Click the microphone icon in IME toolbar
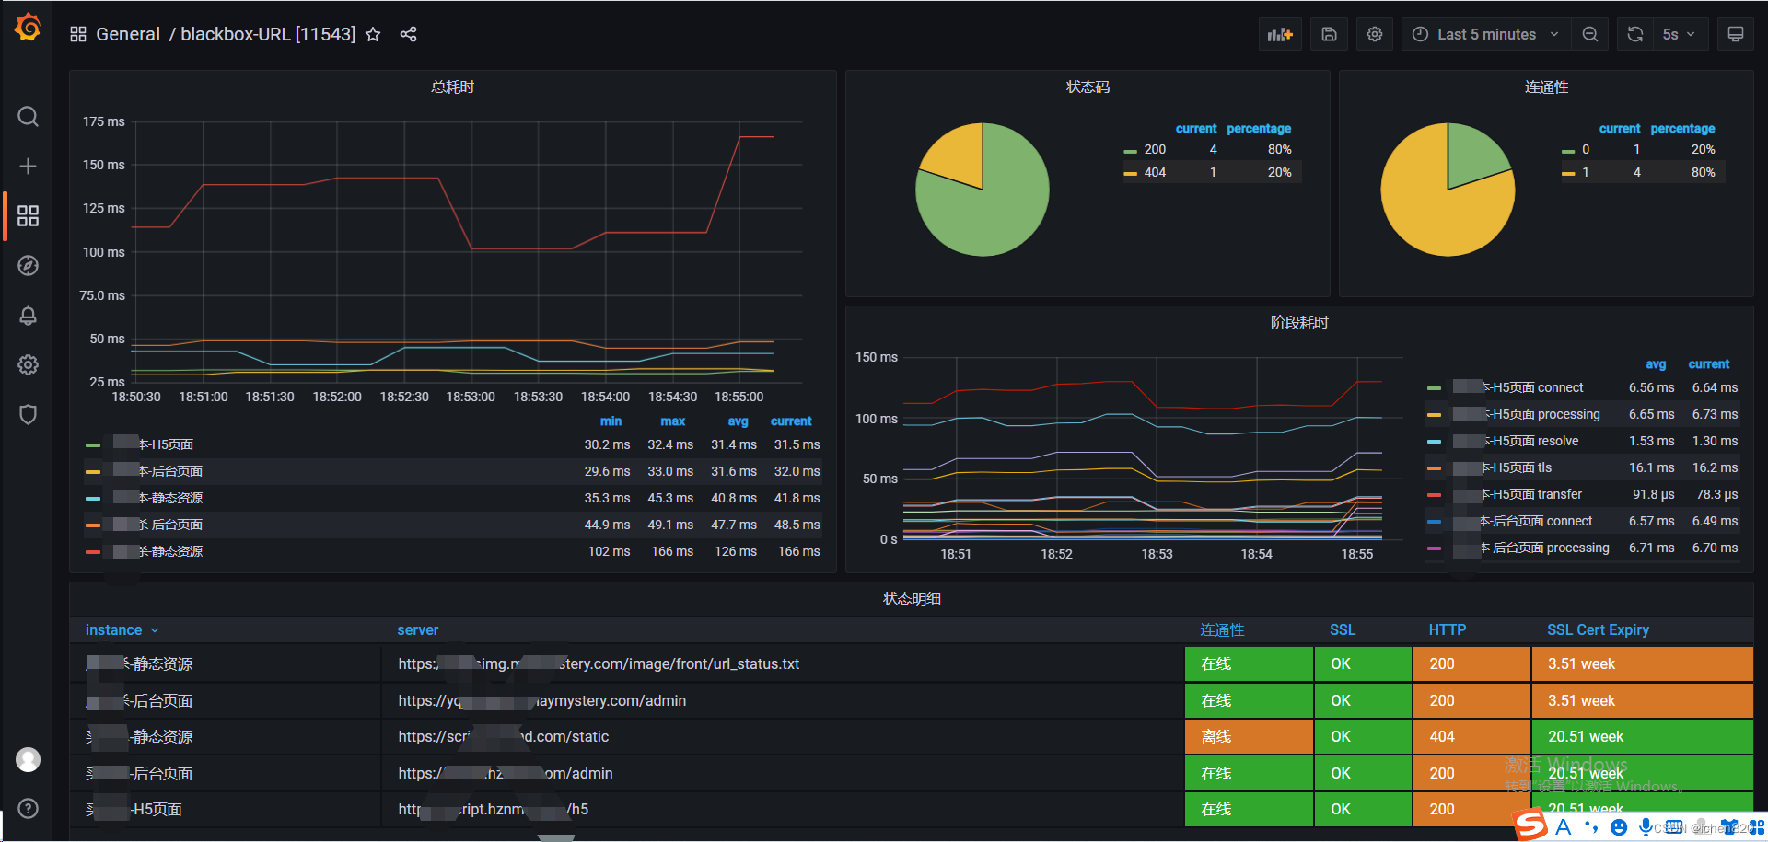The height and width of the screenshot is (842, 1768). pos(1646,827)
